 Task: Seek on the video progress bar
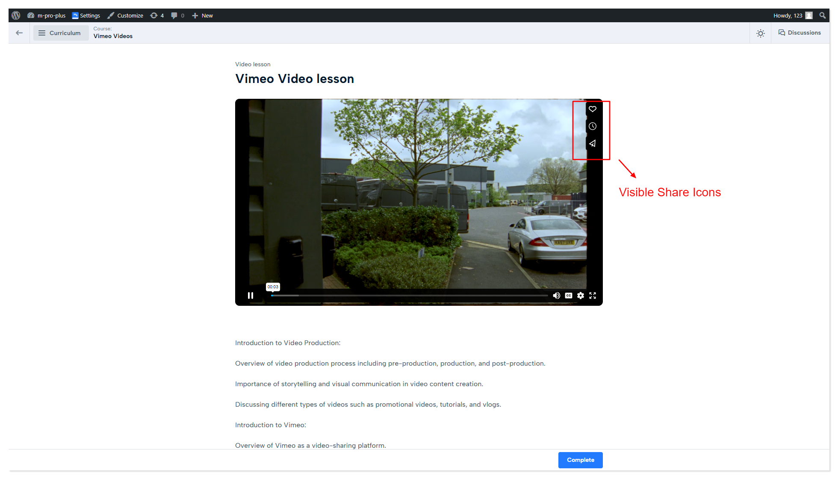point(409,296)
